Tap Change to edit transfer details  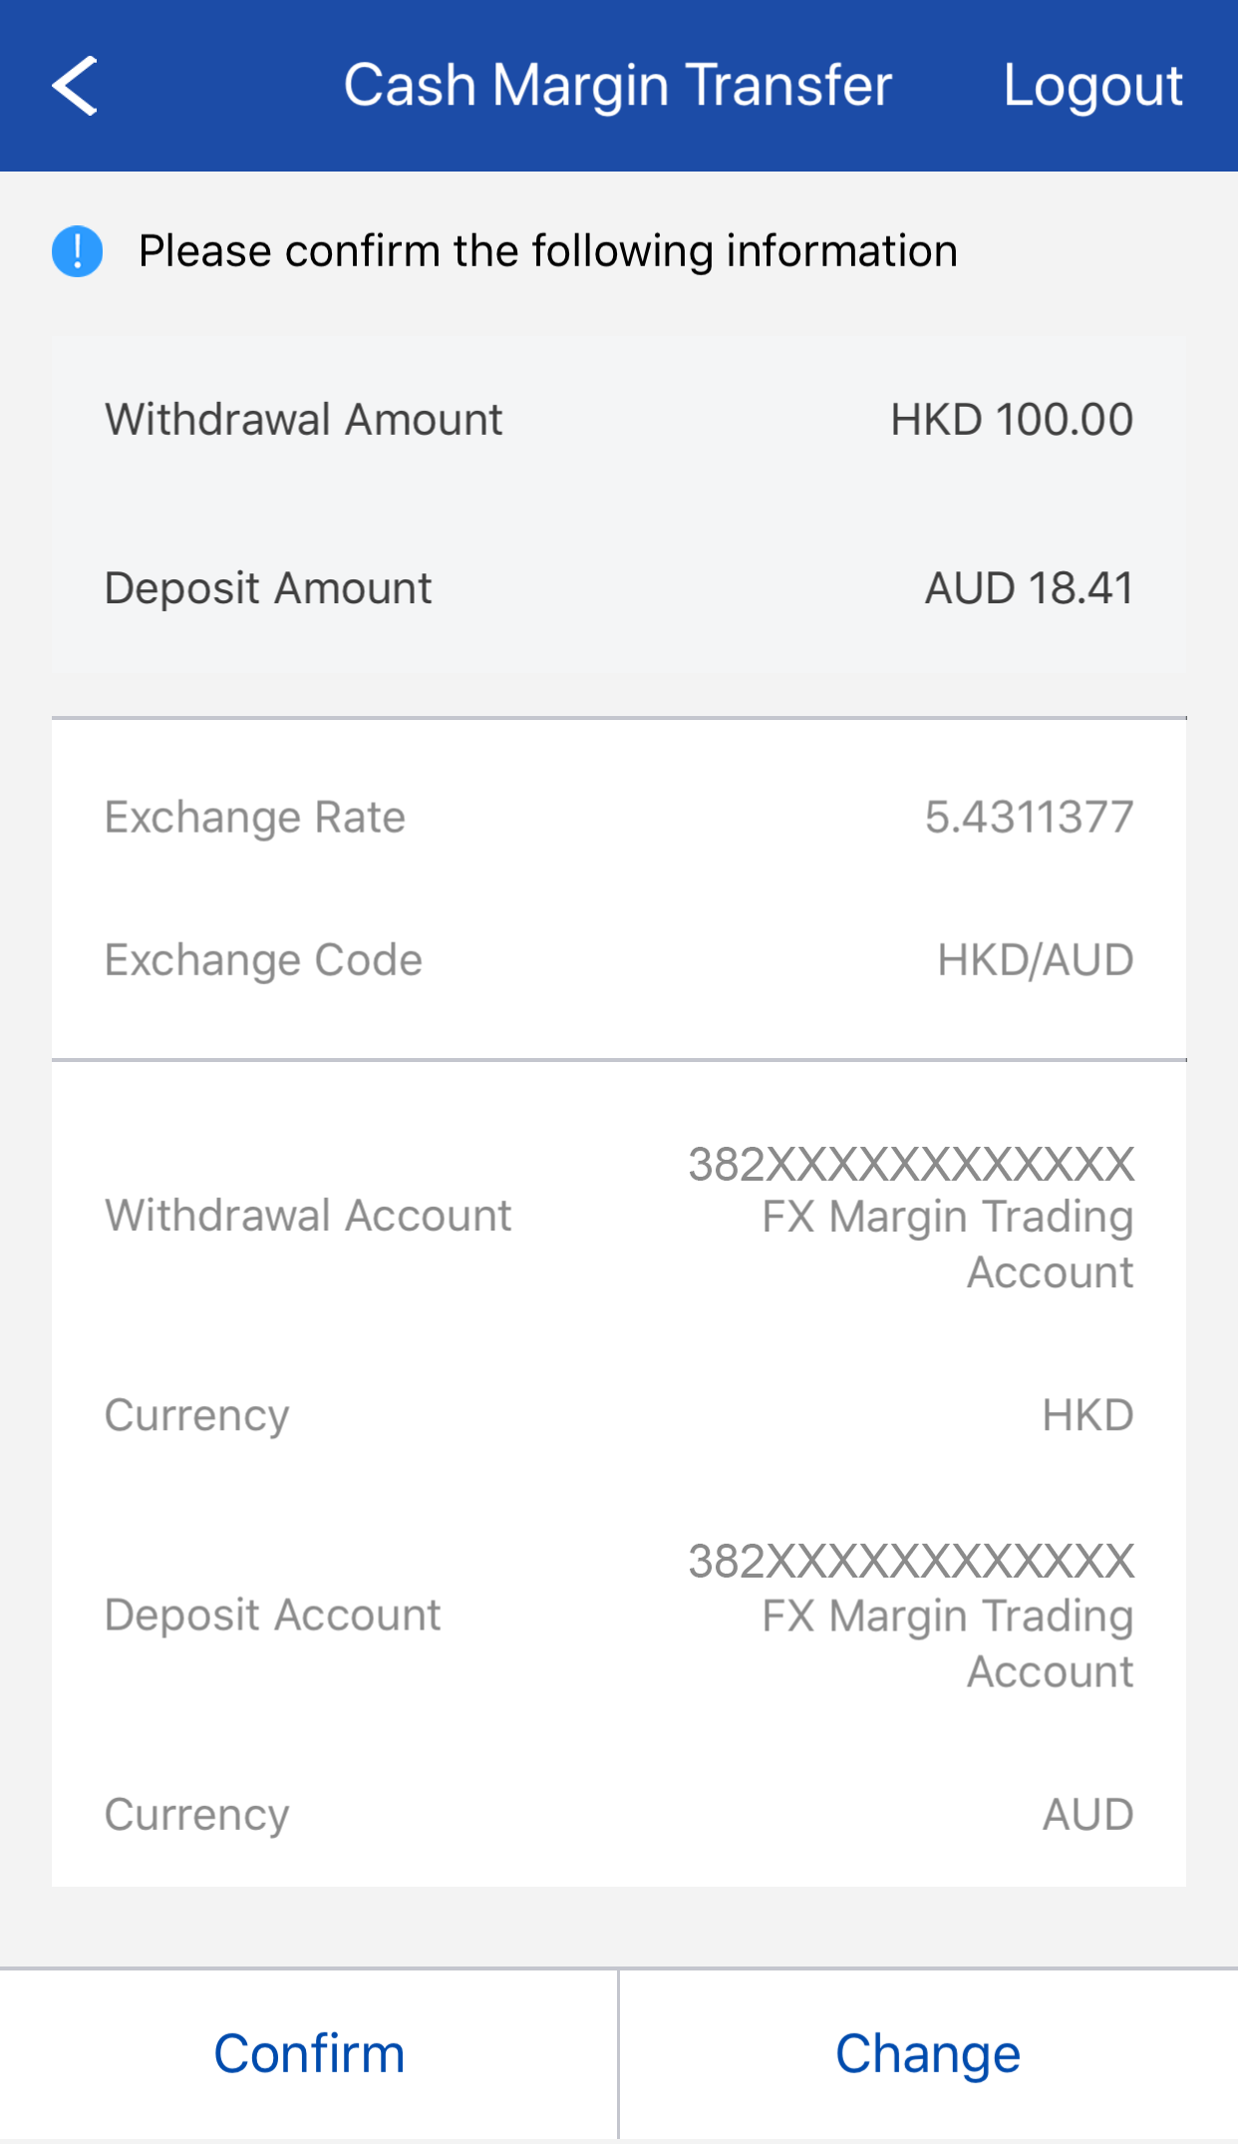pos(927,2054)
